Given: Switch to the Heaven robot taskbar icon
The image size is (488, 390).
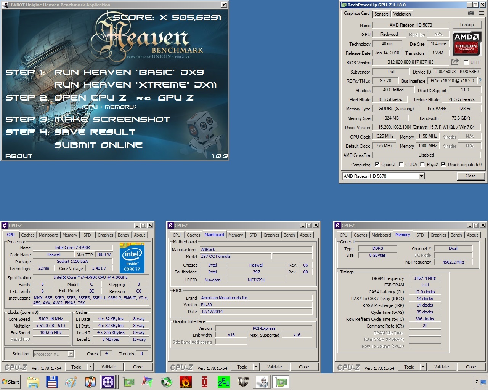Looking at the screenshot, I should point(262,382).
